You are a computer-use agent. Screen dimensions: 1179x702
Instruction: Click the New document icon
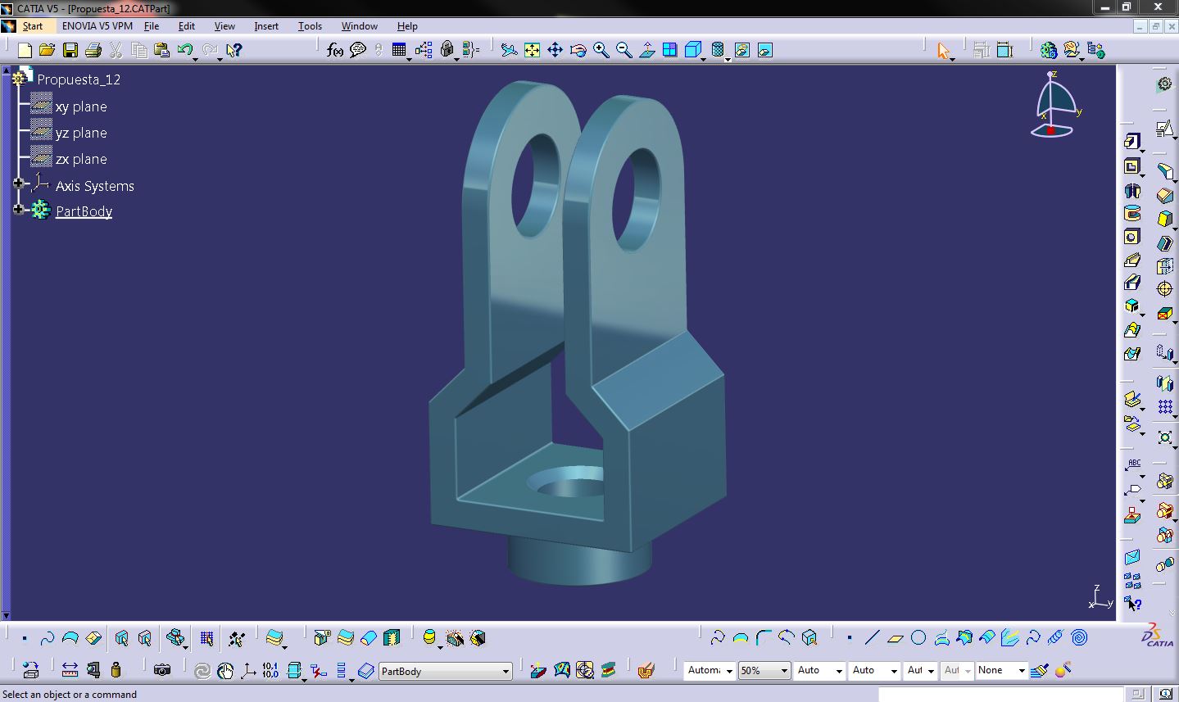(25, 50)
